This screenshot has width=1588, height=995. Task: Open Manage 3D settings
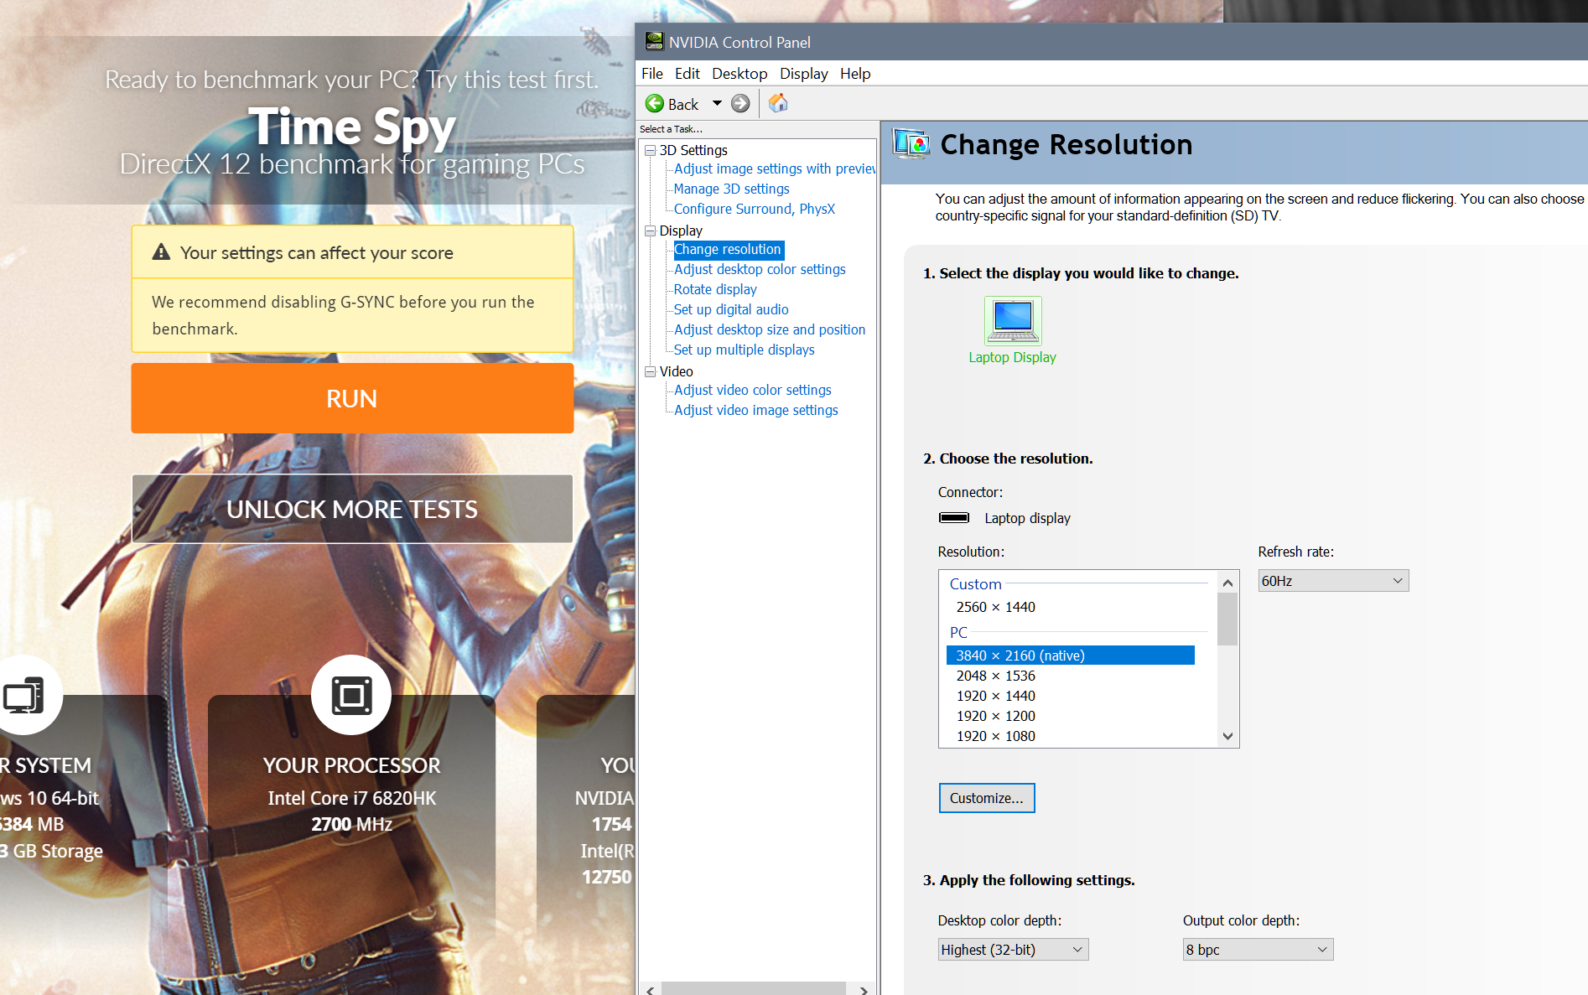coord(731,189)
